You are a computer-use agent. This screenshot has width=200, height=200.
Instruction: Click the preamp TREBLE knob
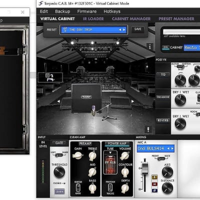(x=92, y=156)
